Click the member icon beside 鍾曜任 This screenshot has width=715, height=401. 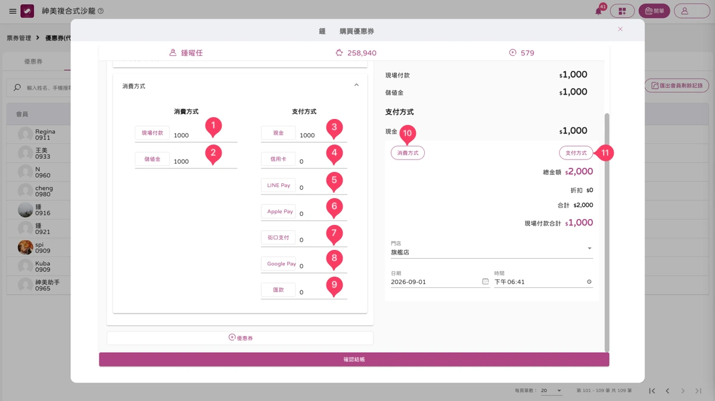click(x=173, y=52)
